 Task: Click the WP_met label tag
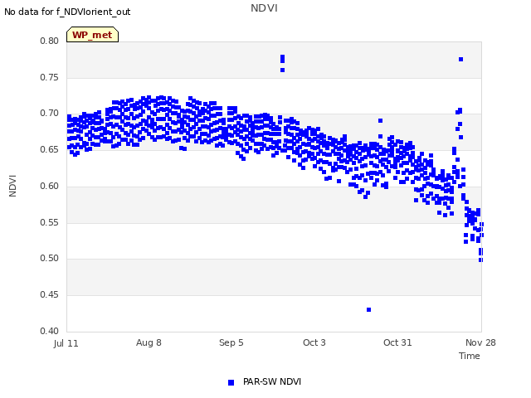tap(92, 35)
